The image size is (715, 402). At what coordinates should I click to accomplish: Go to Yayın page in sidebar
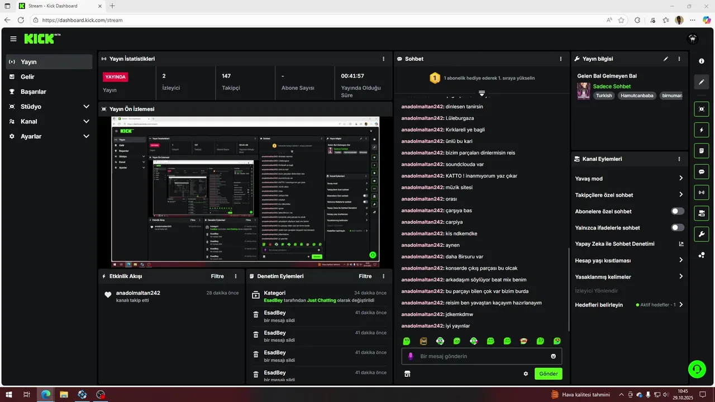tap(49, 62)
